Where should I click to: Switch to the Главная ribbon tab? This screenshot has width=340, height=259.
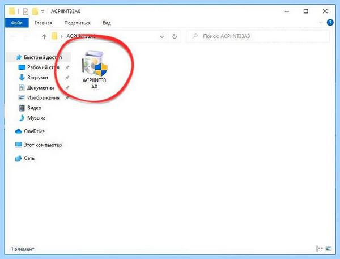coord(44,23)
